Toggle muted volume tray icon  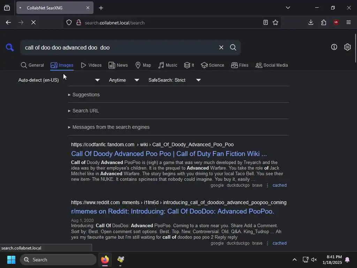tap(314, 260)
